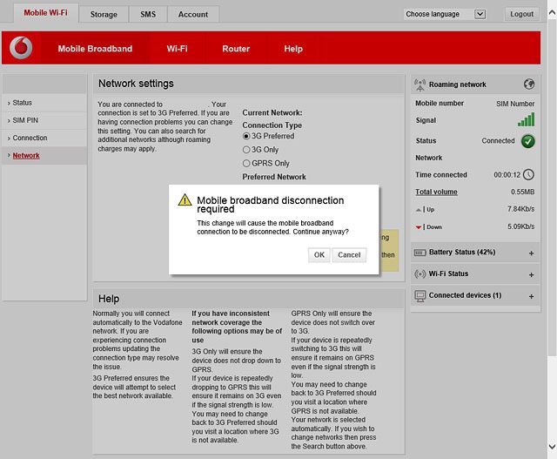557x459 pixels.
Task: Open the Mobile Broadband menu
Action: [x=95, y=49]
